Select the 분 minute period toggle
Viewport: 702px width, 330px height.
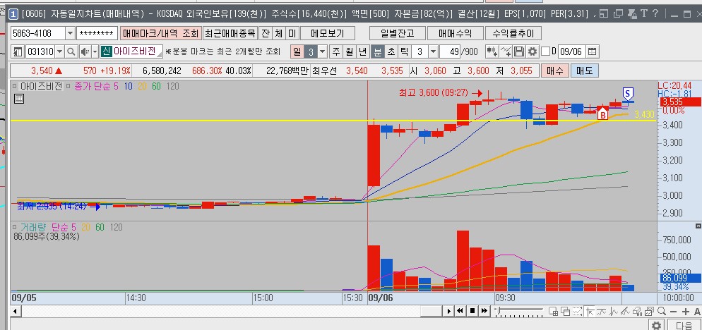[377, 52]
